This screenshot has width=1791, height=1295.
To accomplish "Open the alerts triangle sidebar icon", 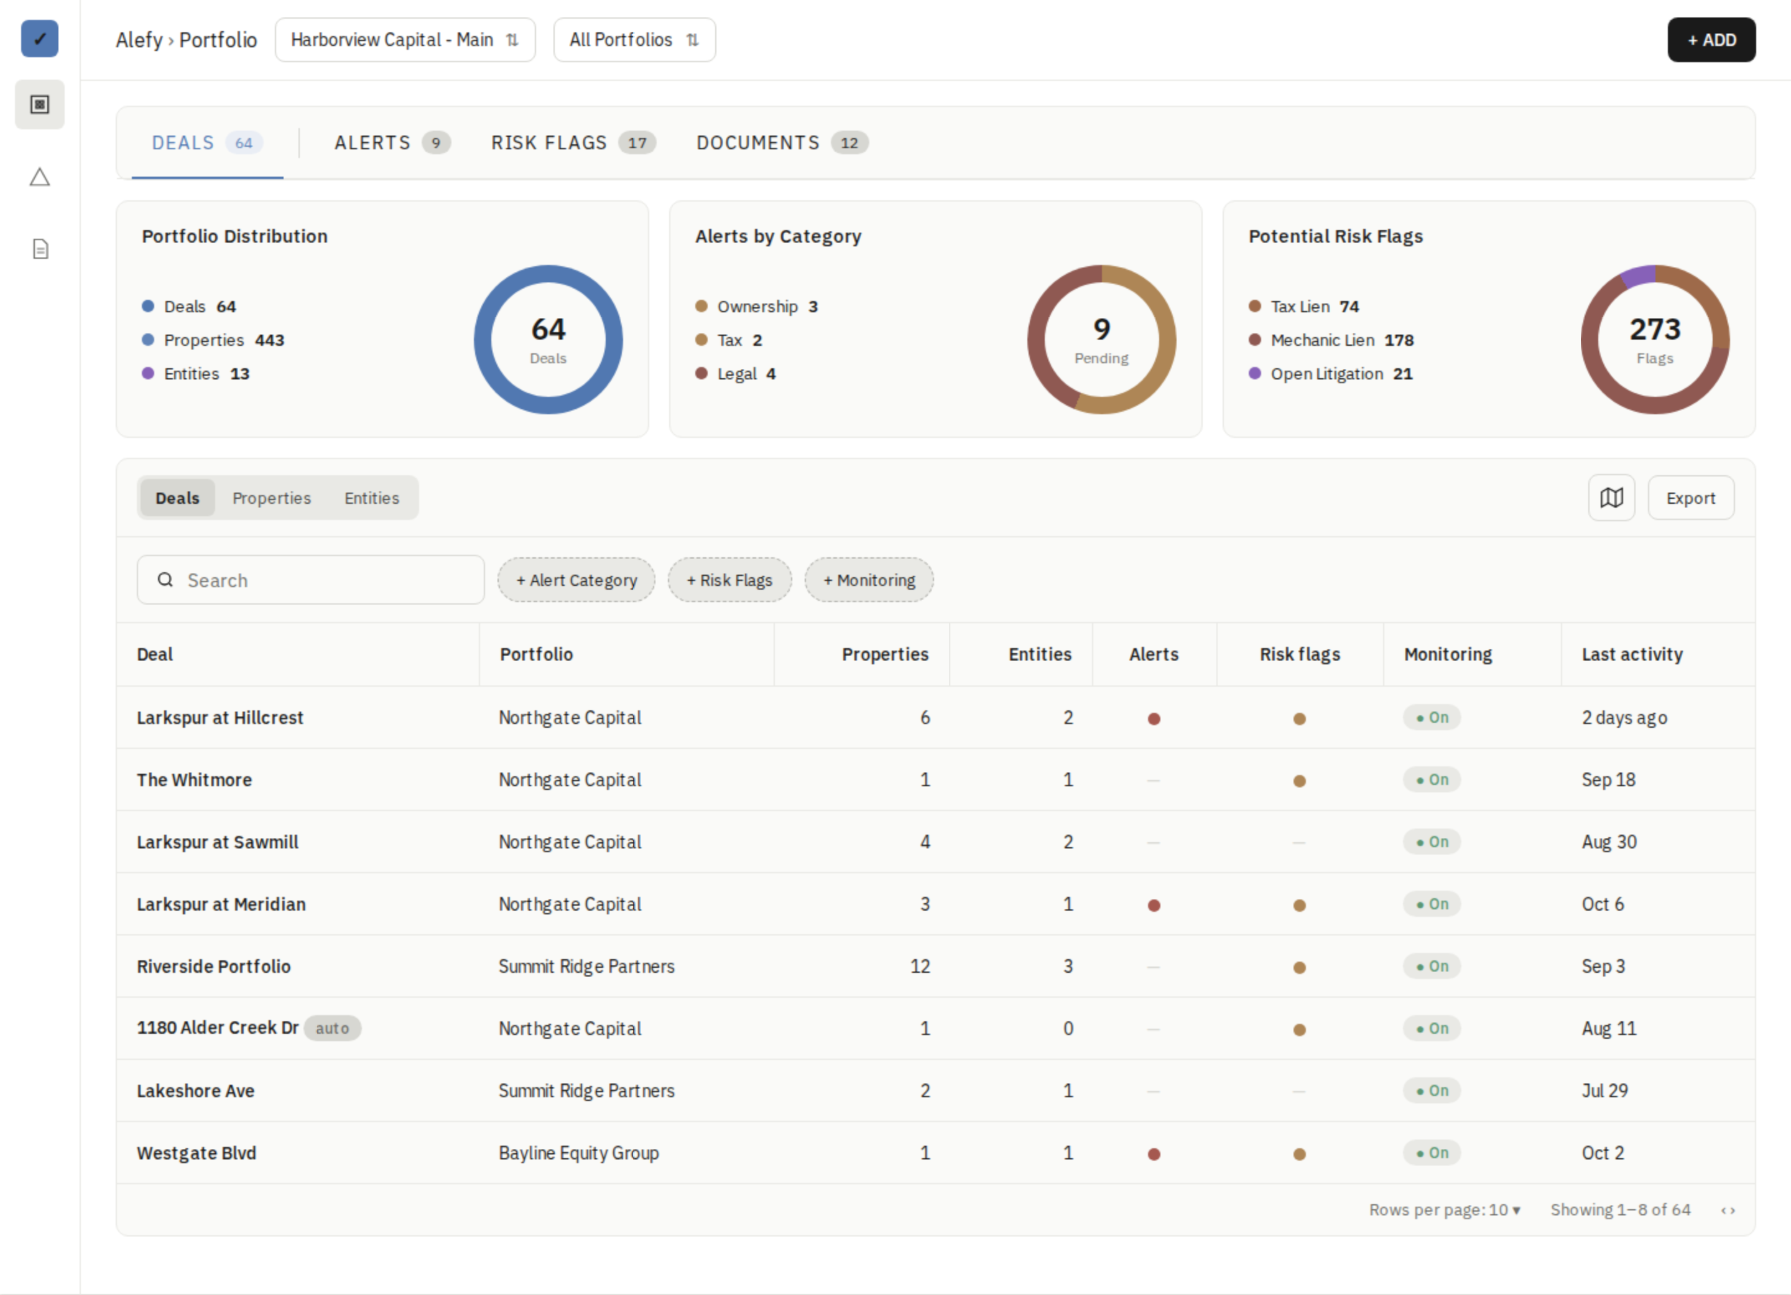I will [39, 177].
